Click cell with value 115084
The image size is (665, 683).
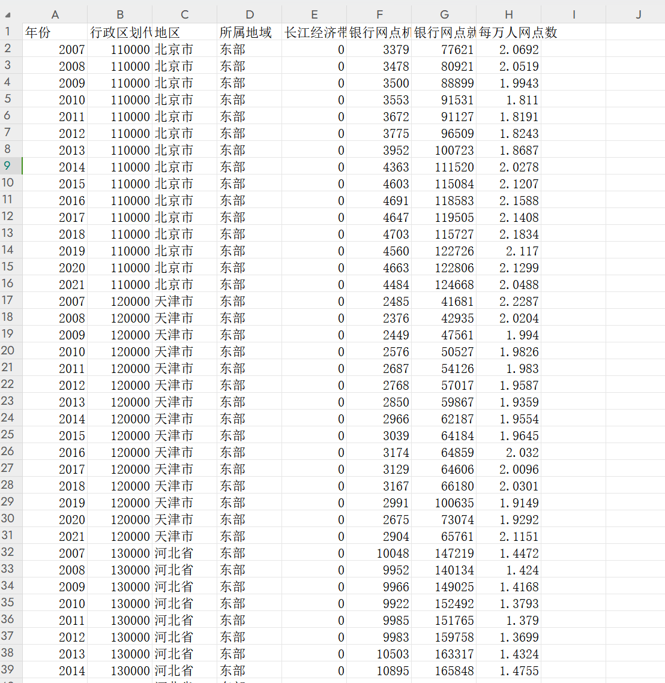(x=444, y=184)
